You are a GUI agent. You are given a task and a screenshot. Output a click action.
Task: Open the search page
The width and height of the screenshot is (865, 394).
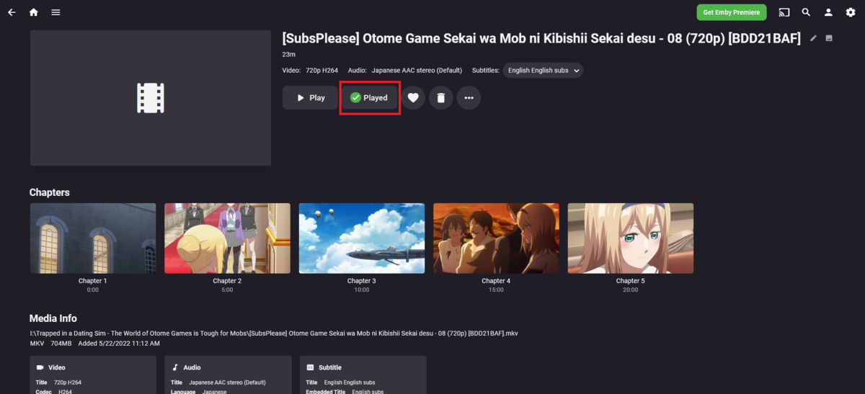(806, 12)
